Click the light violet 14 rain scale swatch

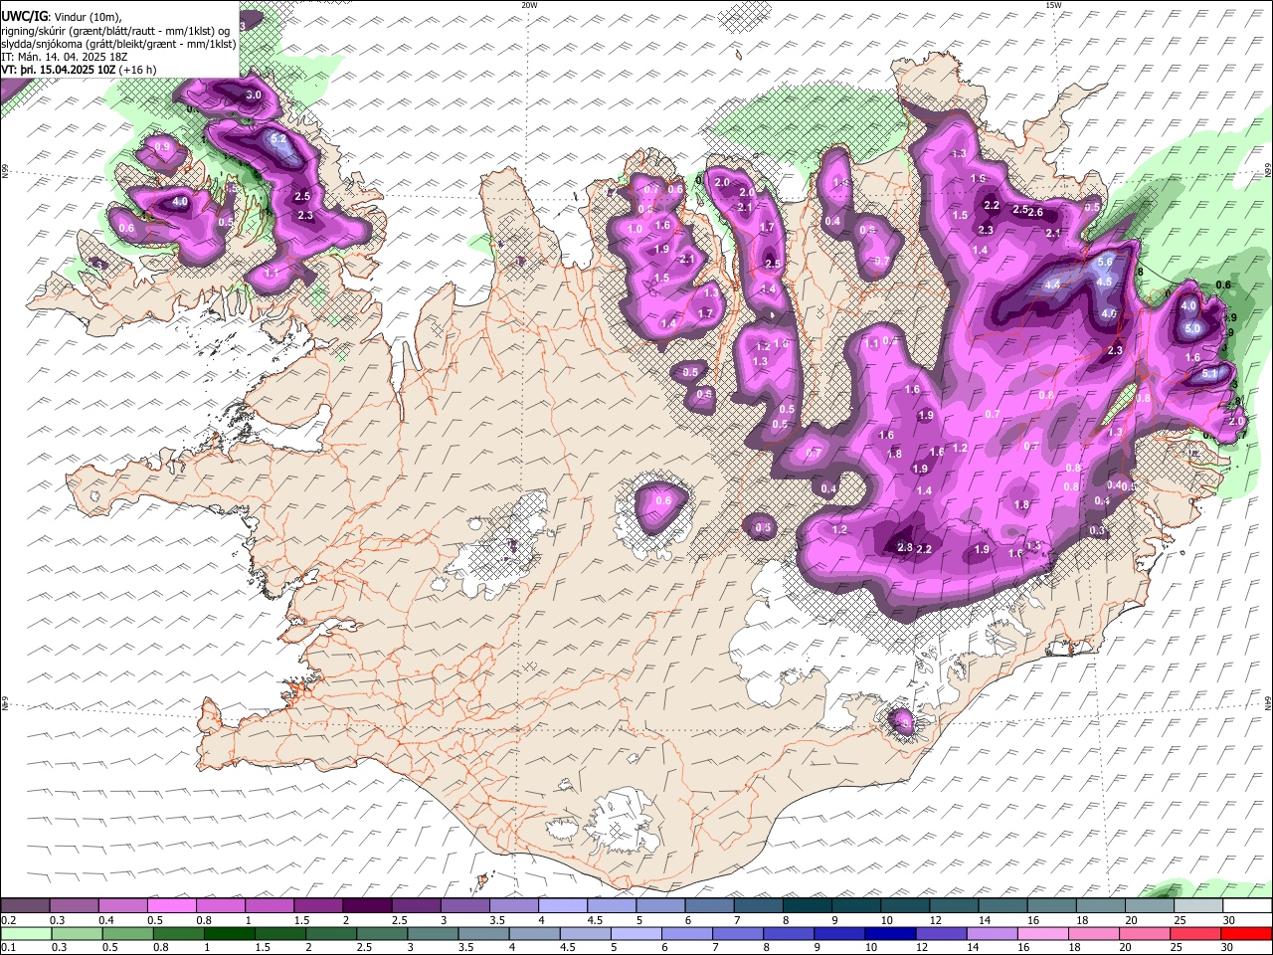991,934
